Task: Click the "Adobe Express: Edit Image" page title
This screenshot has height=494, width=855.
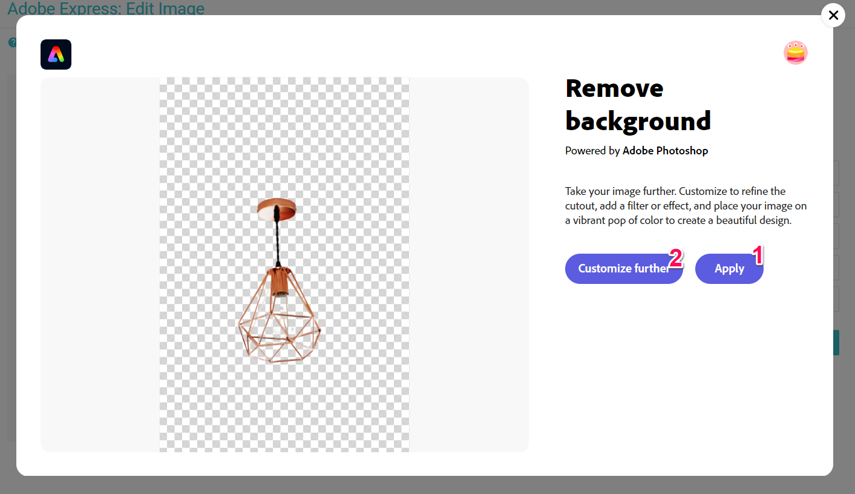Action: (x=106, y=8)
